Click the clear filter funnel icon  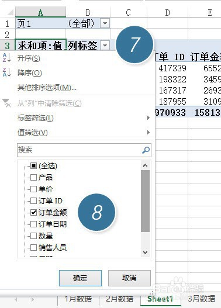click(6, 103)
